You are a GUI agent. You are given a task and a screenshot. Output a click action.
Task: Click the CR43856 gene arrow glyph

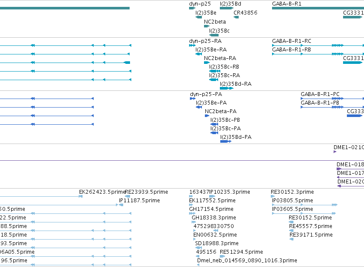coord(236,17)
